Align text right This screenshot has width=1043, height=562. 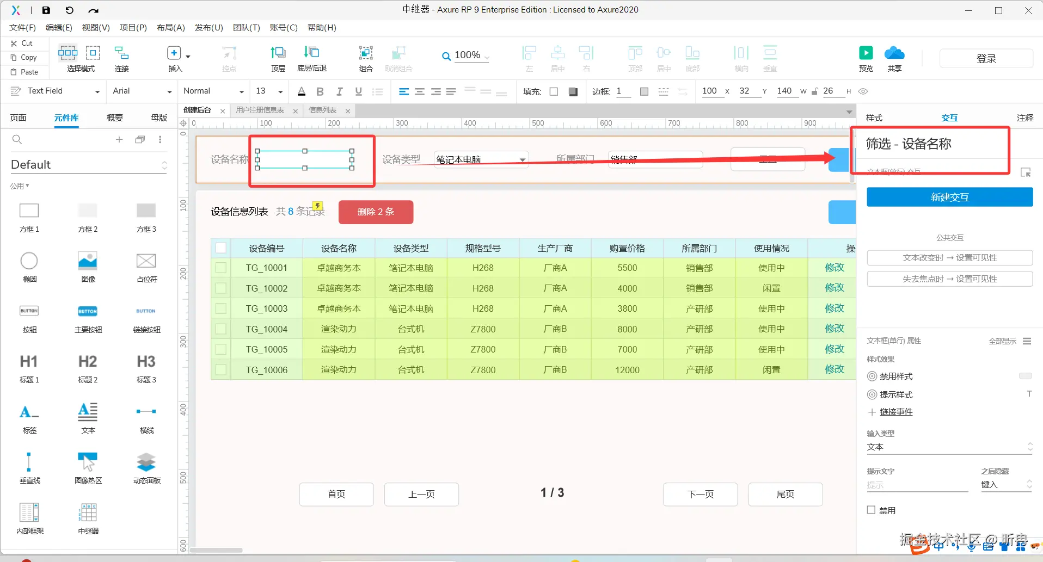436,91
